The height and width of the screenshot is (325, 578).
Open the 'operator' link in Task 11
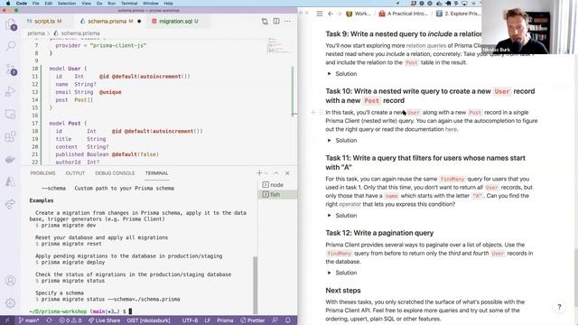coord(350,204)
